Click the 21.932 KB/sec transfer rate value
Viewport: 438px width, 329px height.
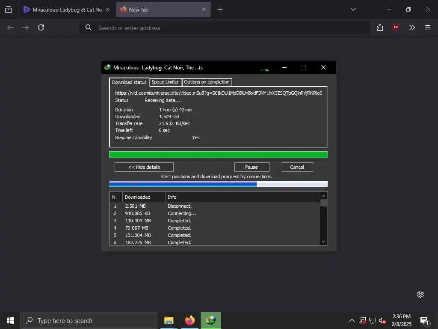pos(175,123)
